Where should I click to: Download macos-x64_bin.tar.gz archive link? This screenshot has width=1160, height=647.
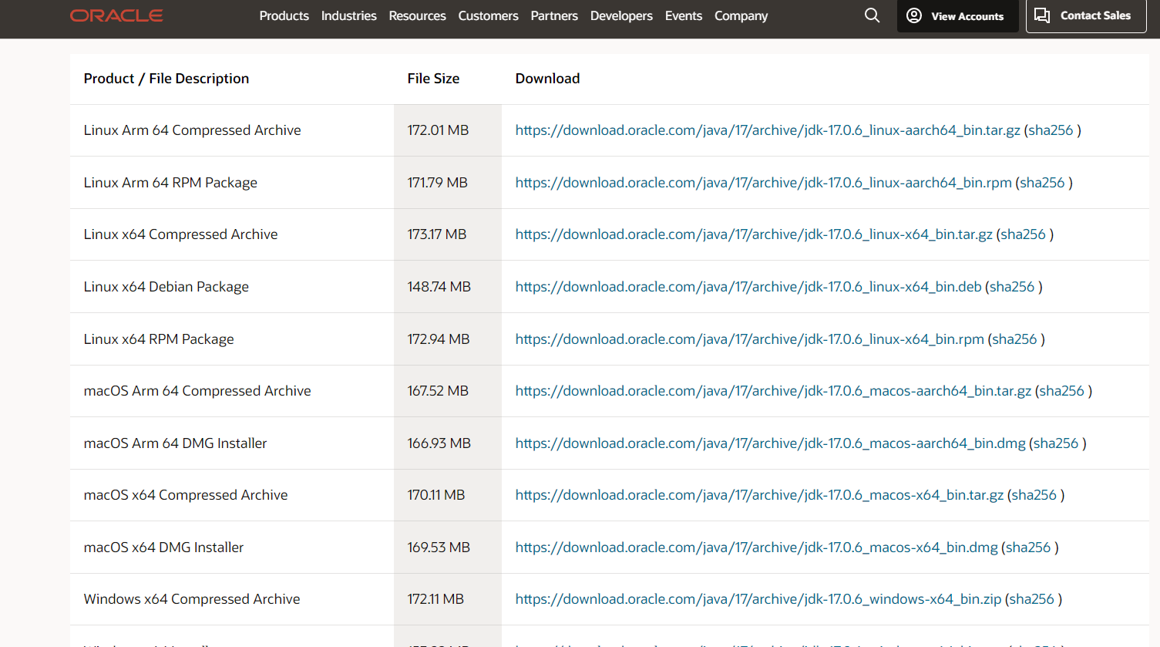pyautogui.click(x=759, y=495)
